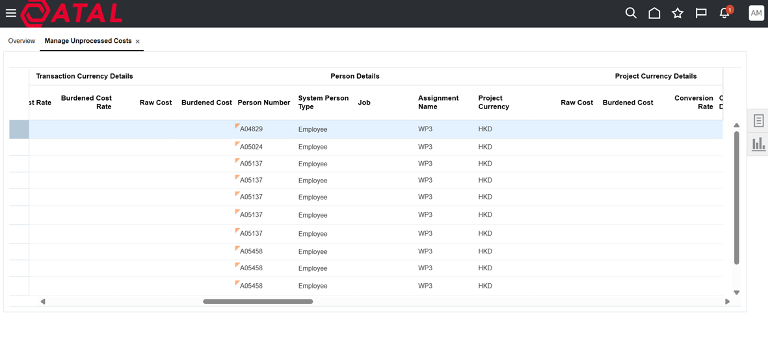Click row selector of A05024 row
768x343 pixels.
pyautogui.click(x=19, y=147)
